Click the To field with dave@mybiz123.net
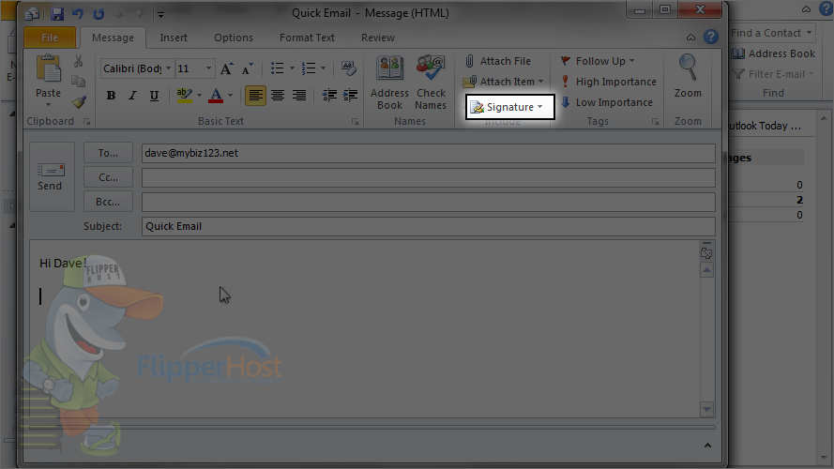Viewport: 834px width, 469px height. 428,153
